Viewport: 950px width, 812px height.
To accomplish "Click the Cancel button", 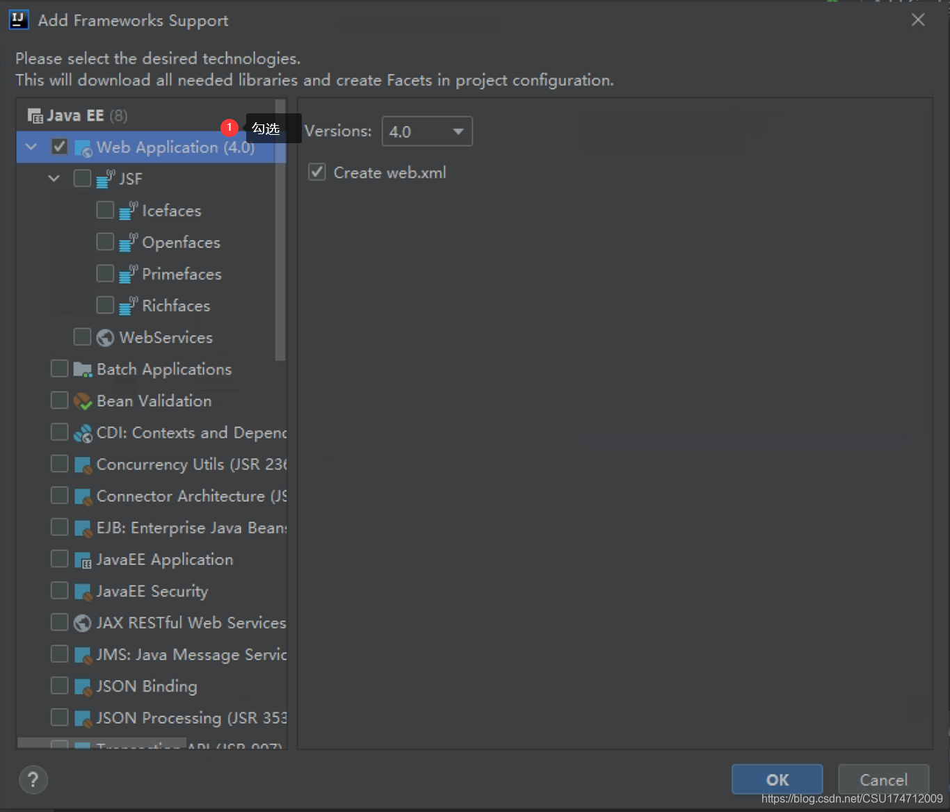I will [x=883, y=779].
